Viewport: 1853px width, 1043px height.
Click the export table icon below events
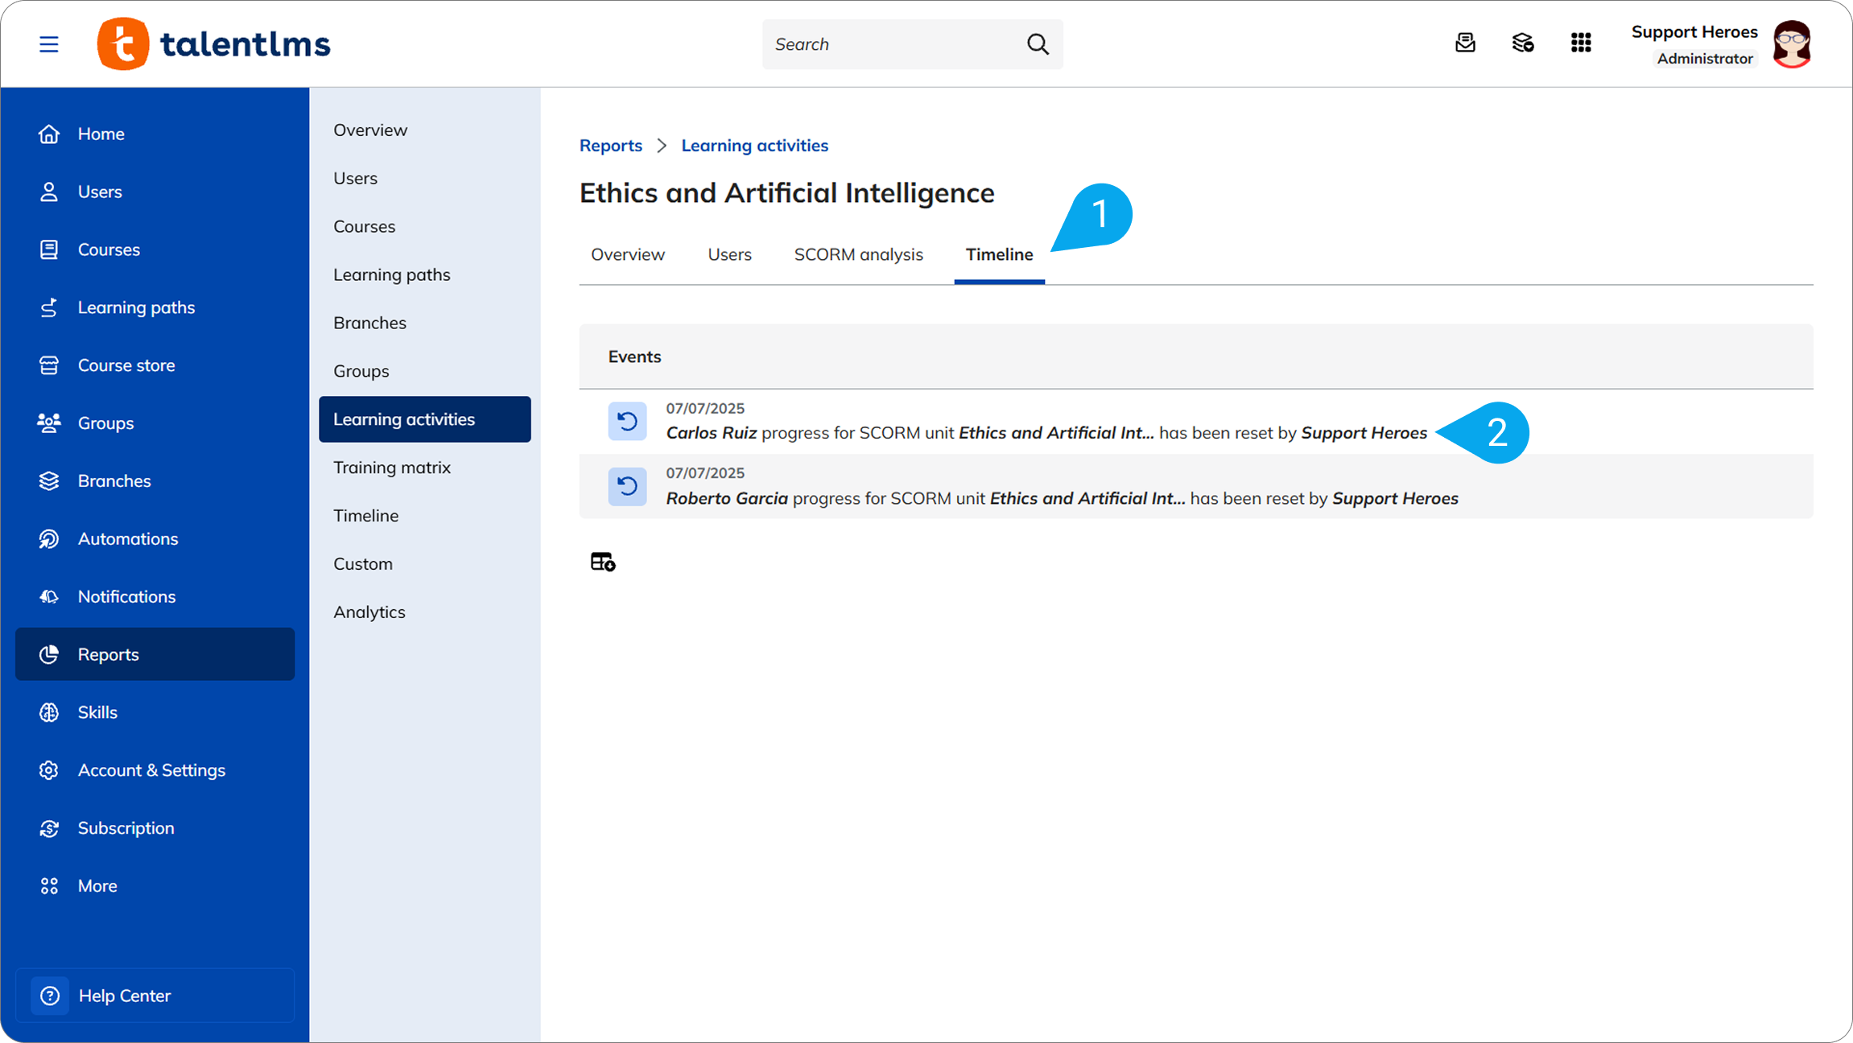603,562
